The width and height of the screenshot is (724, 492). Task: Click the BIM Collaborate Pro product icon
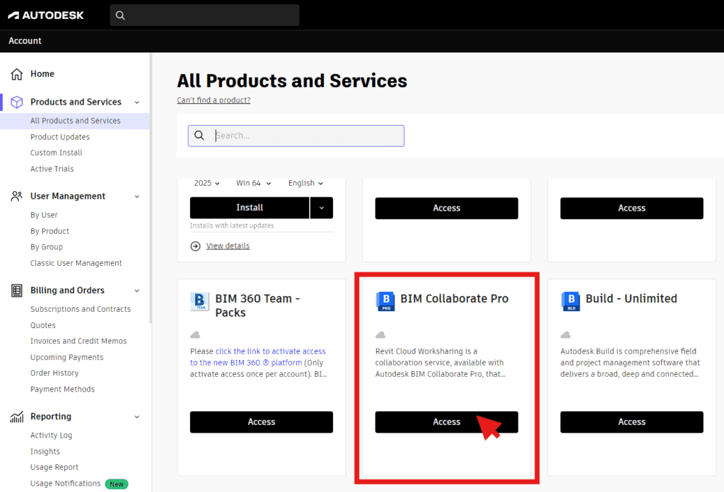coord(385,301)
